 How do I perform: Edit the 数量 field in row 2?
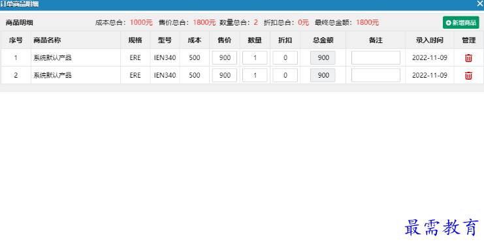[255, 75]
